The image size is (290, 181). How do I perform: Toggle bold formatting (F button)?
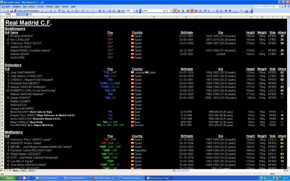(175, 11)
